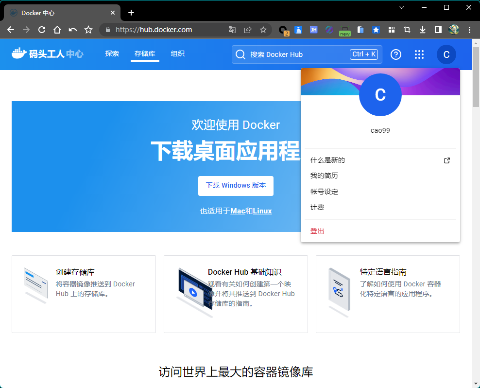Viewport: 480px width, 388px height.
Task: Click the large C profile picture in menu
Action: coord(380,95)
